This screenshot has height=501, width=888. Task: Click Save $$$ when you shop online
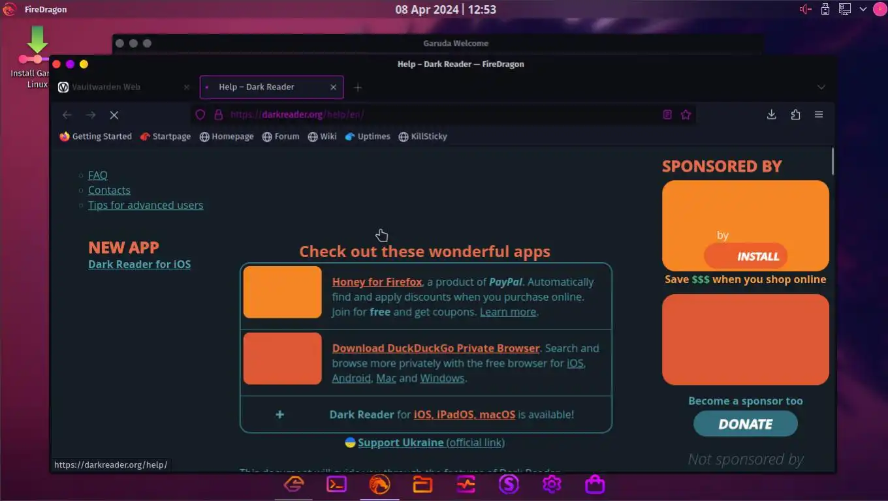(x=746, y=279)
